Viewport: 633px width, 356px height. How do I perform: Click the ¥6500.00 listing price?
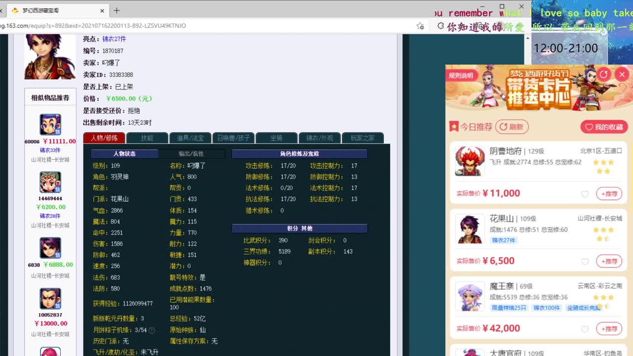(x=129, y=99)
